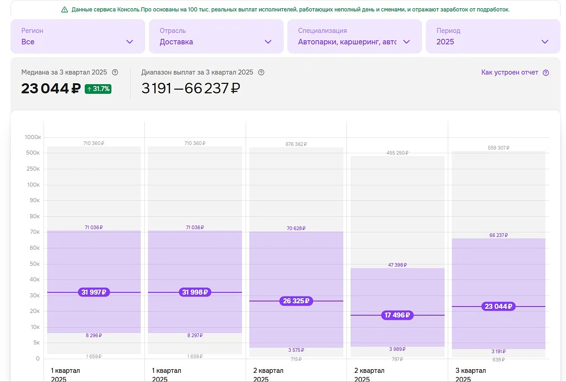This screenshot has width=566, height=382.
Task: Expand the Отрасль filter set to Доставка
Action: click(x=216, y=37)
